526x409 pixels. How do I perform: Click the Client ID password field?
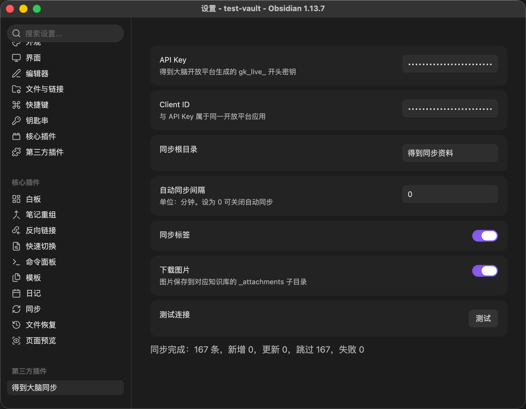click(x=450, y=108)
